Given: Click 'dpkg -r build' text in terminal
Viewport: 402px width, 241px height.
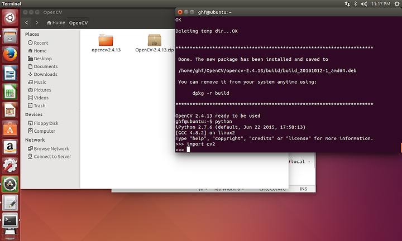Looking at the screenshot, I should (x=210, y=93).
